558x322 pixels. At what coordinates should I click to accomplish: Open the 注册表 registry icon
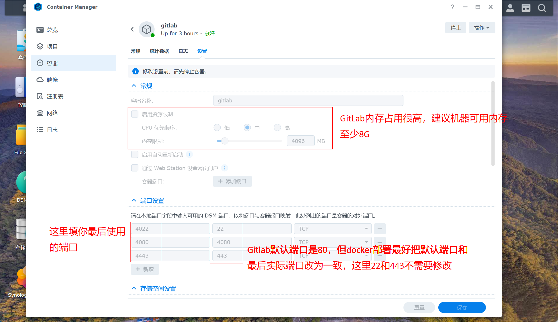click(x=40, y=96)
